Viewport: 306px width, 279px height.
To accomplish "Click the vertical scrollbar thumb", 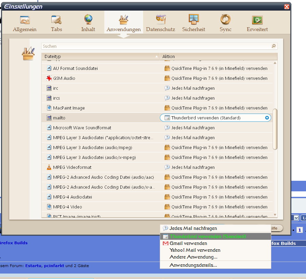I will pyautogui.click(x=275, y=129).
